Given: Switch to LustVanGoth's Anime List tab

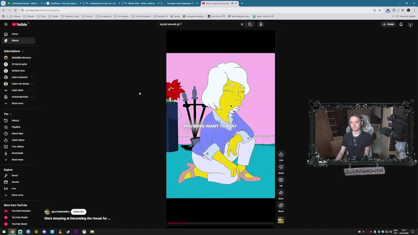Looking at the screenshot, I should [103, 3].
